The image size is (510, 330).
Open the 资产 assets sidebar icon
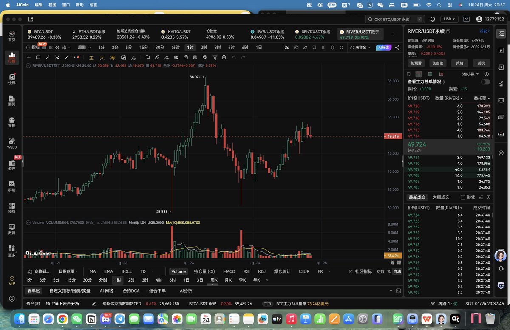(12, 165)
